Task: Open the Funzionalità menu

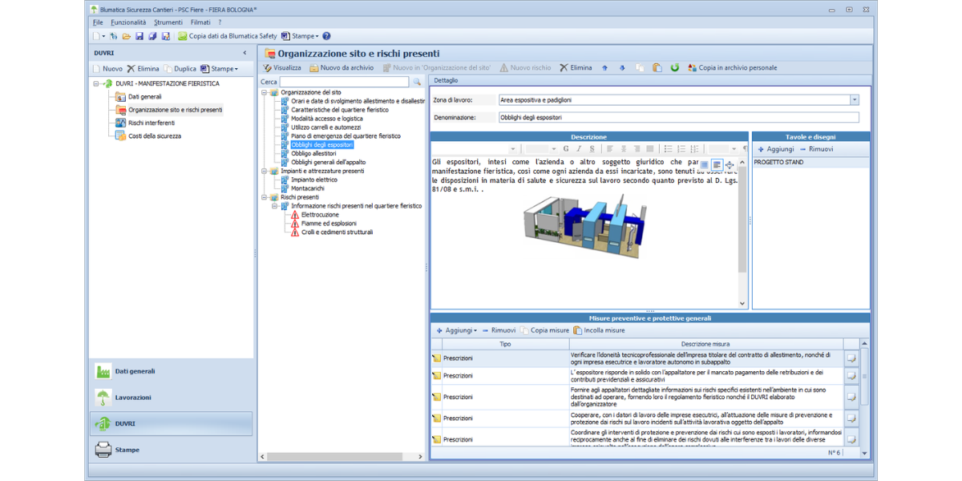Action: click(128, 22)
